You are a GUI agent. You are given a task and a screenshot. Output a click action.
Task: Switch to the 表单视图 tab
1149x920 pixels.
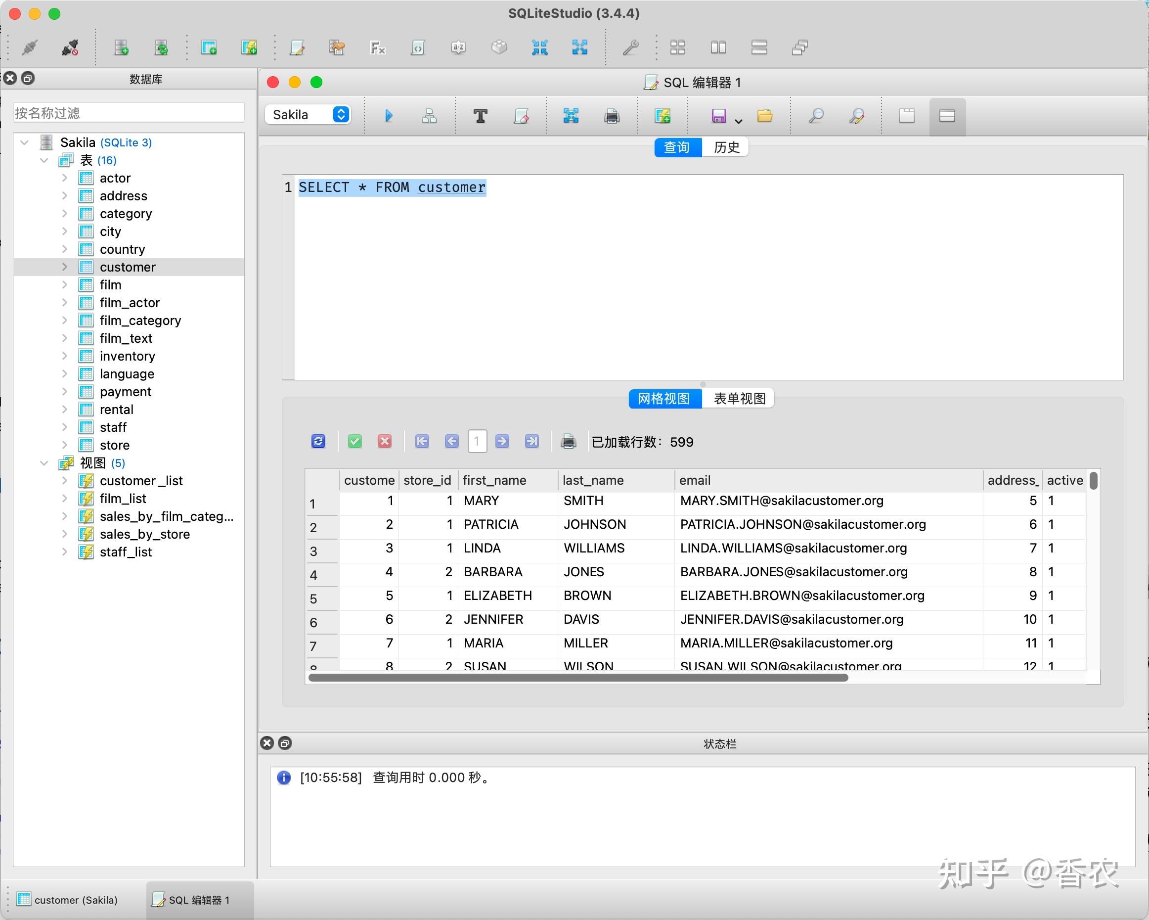(x=739, y=398)
